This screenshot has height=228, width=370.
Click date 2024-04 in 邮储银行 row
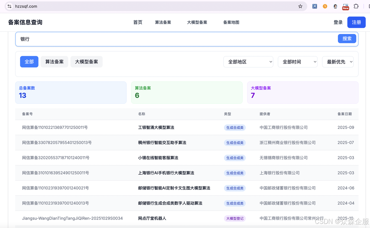[x=346, y=203]
